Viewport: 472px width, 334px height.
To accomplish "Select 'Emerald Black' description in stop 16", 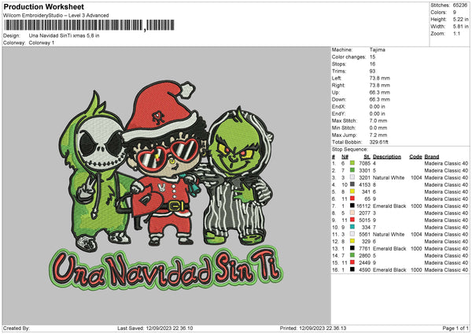I will (x=389, y=269).
